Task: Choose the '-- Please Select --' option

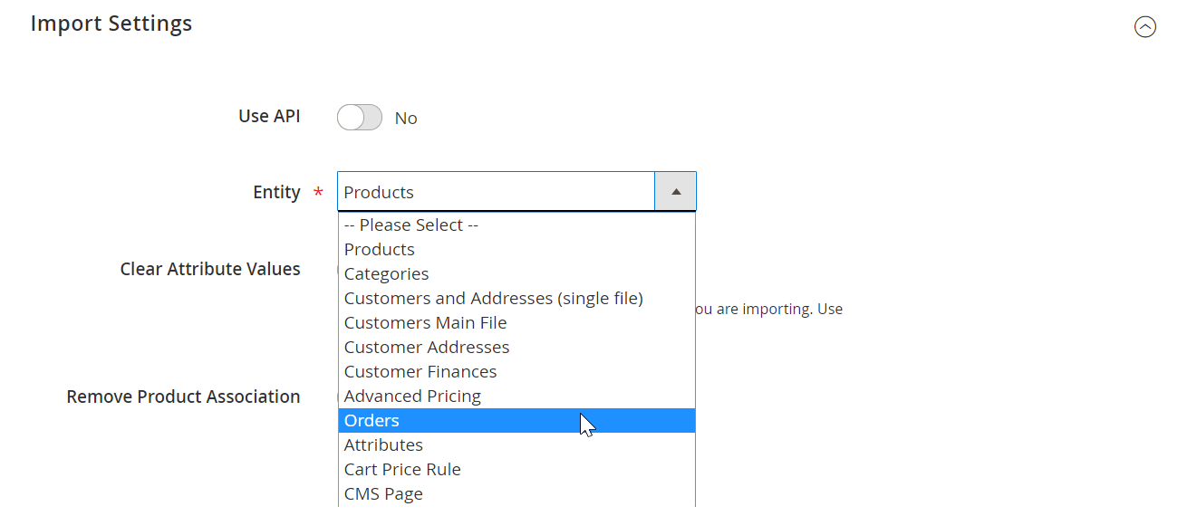Action: point(410,225)
